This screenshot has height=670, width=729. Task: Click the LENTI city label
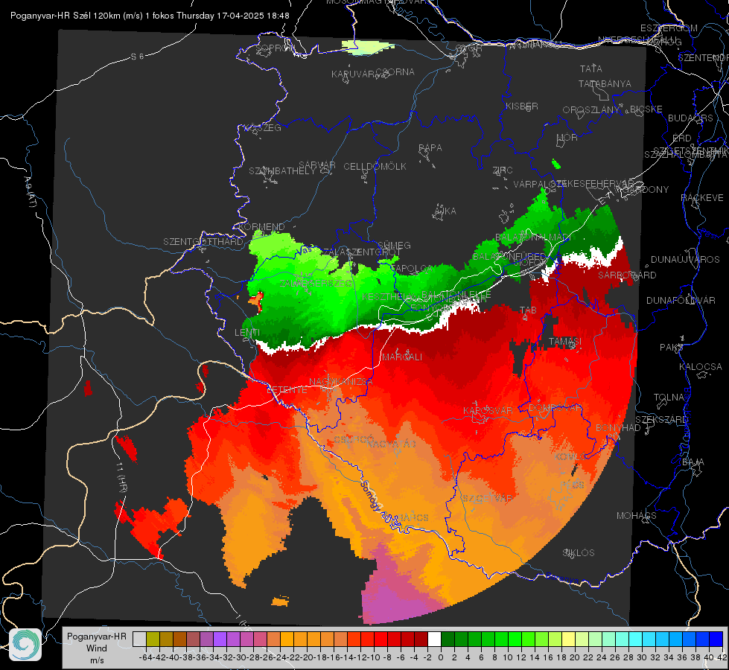247,333
